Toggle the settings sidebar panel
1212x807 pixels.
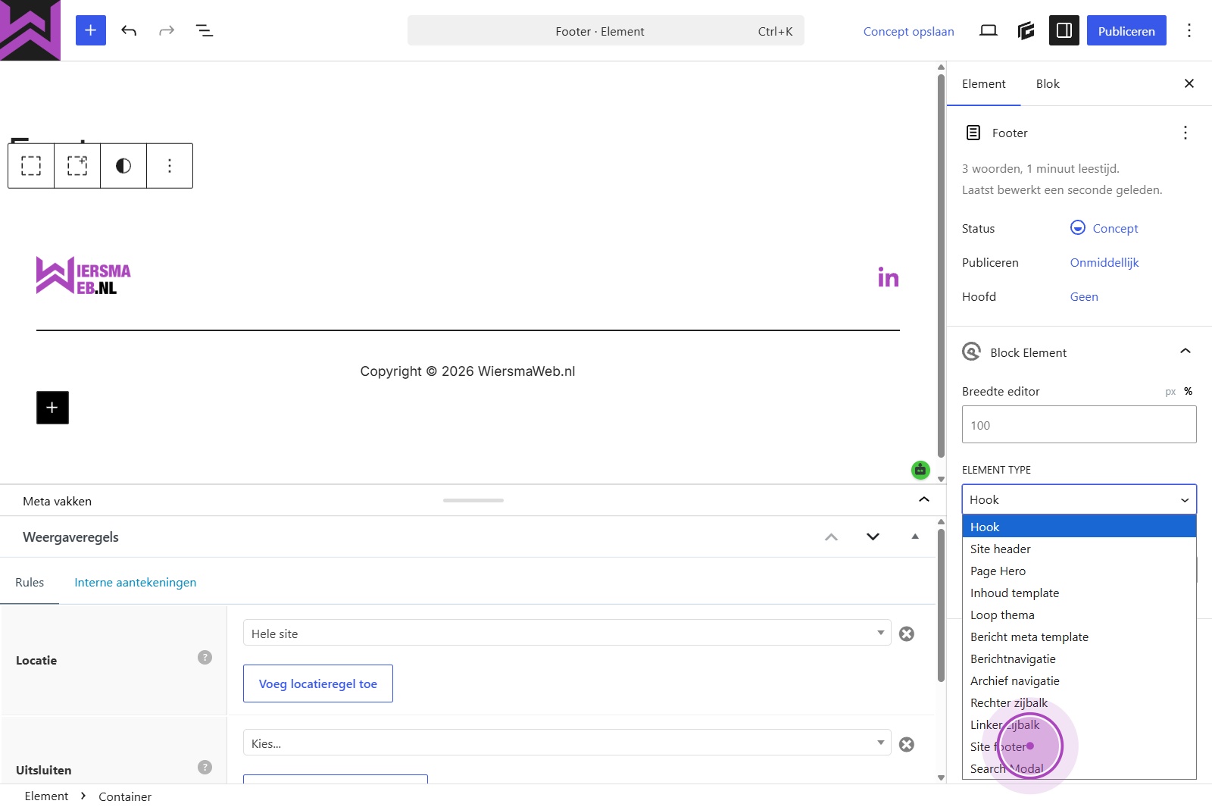1064,30
